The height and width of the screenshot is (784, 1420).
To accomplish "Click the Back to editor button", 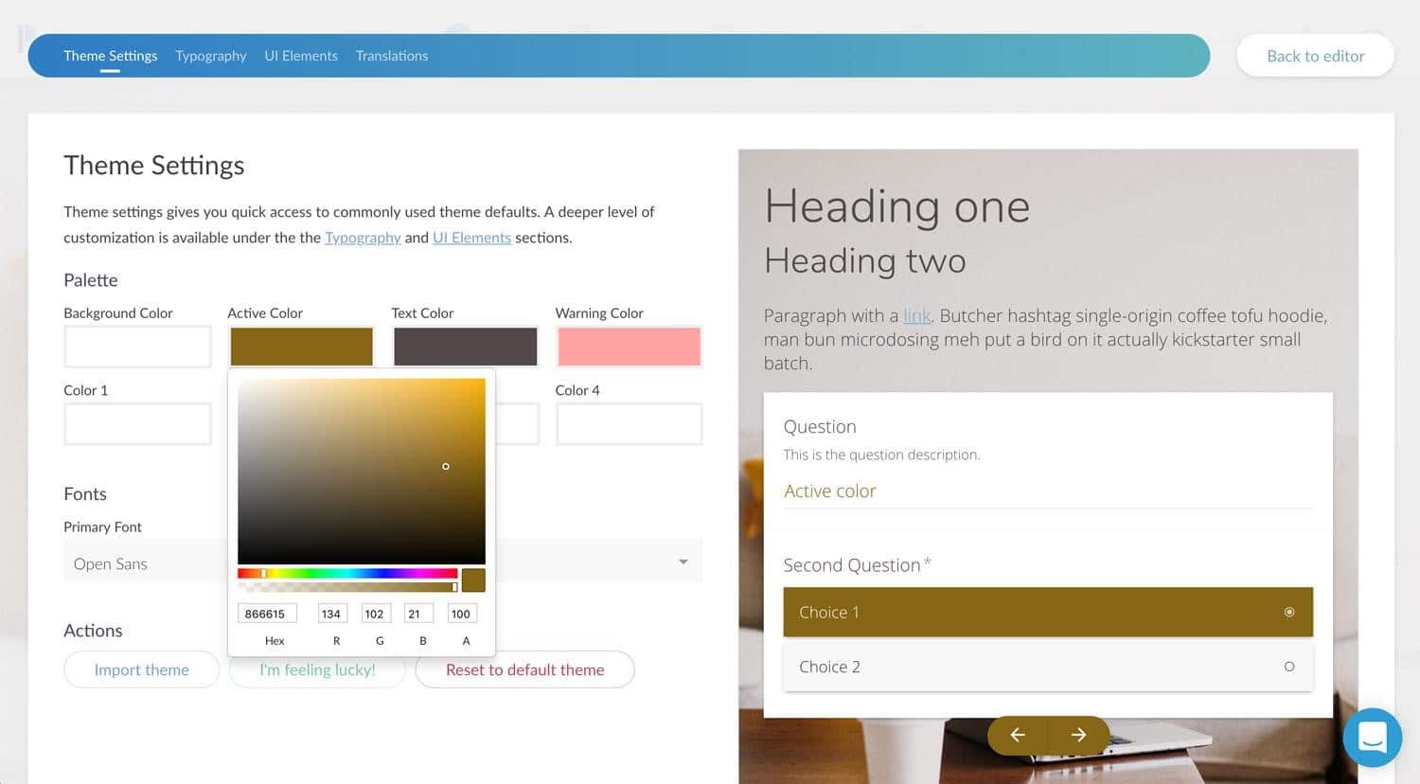I will 1315,56.
